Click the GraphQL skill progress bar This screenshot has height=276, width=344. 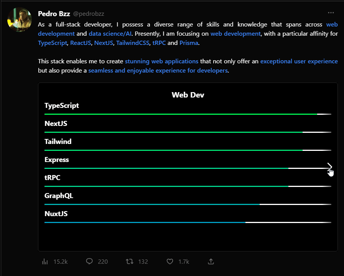click(188, 205)
